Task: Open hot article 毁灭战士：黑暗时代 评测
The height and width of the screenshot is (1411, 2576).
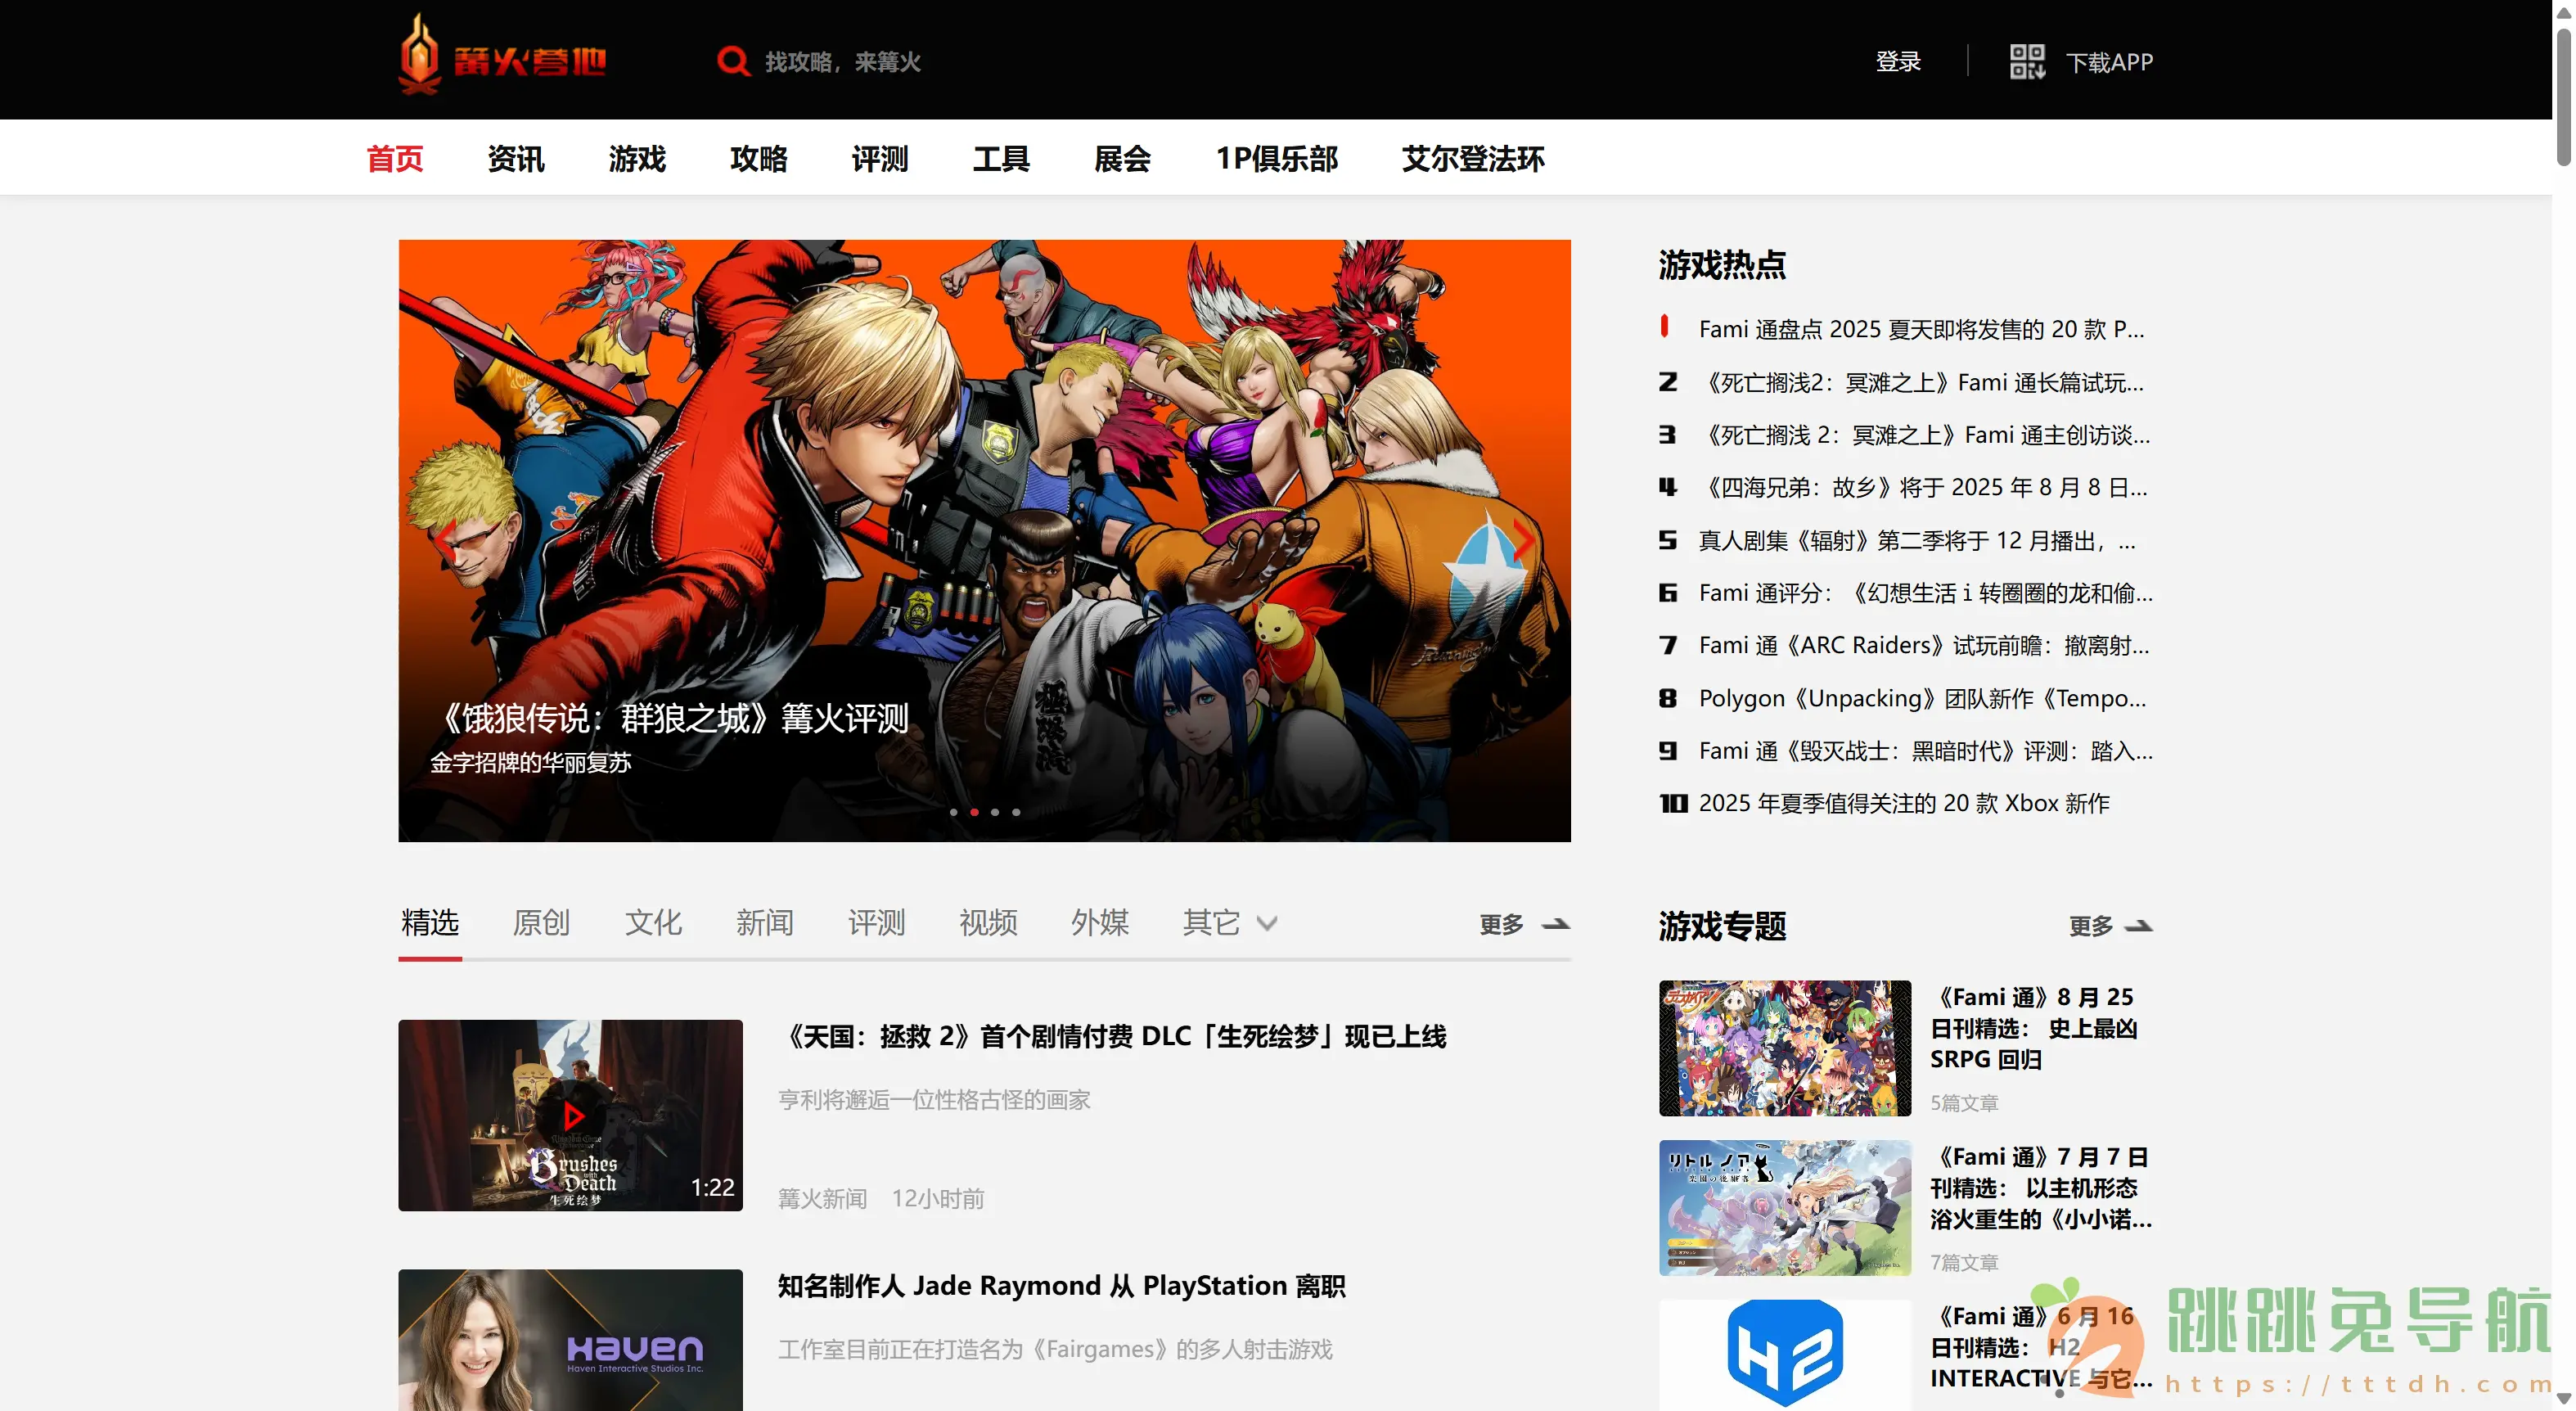Action: pos(1926,751)
